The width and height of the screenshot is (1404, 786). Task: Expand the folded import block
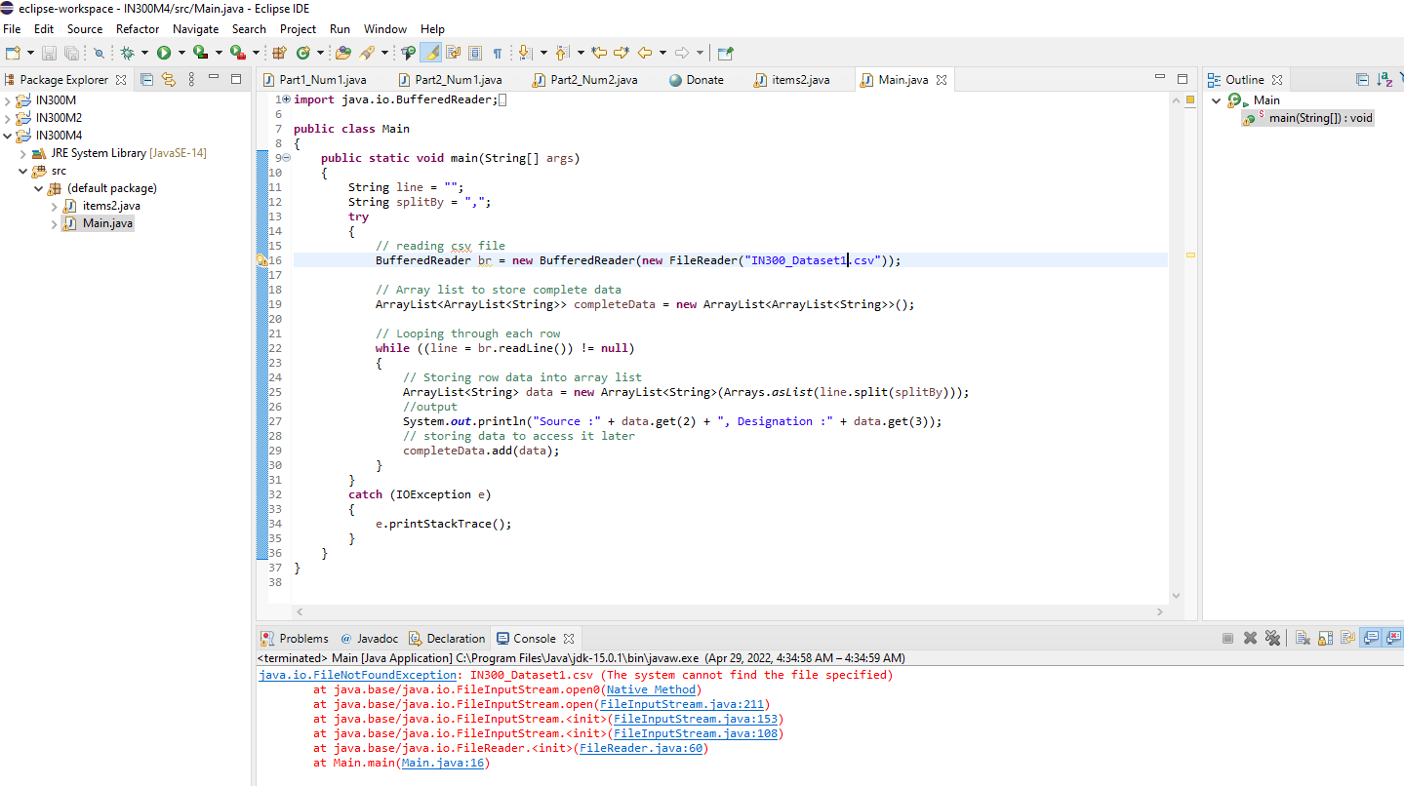click(284, 99)
